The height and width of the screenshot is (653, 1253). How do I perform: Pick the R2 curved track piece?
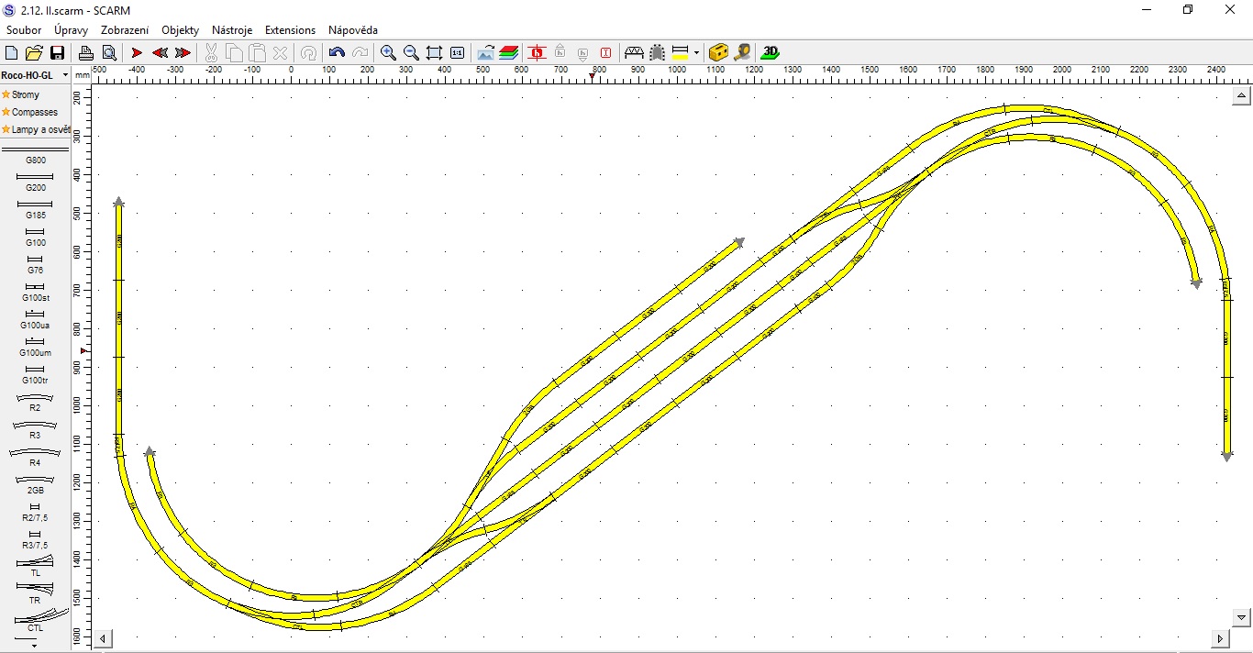click(x=35, y=398)
